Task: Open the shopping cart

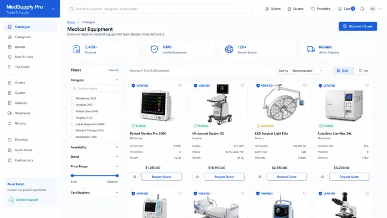Action: point(346,9)
